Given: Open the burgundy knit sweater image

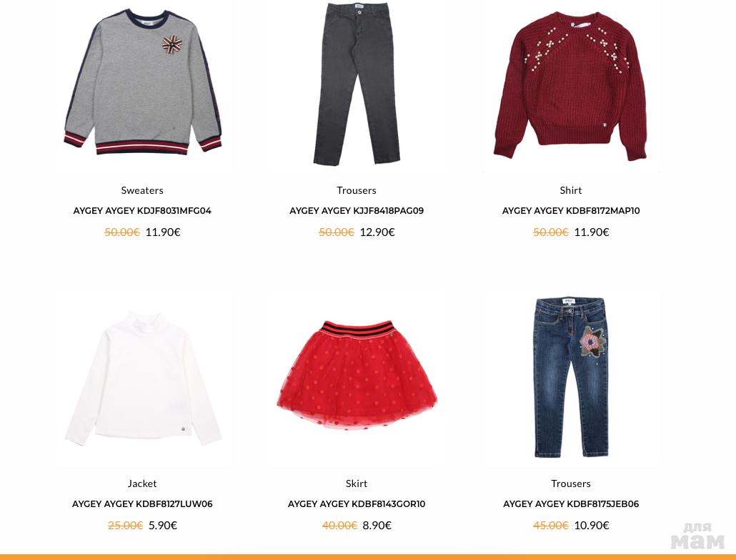Looking at the screenshot, I should (570, 86).
